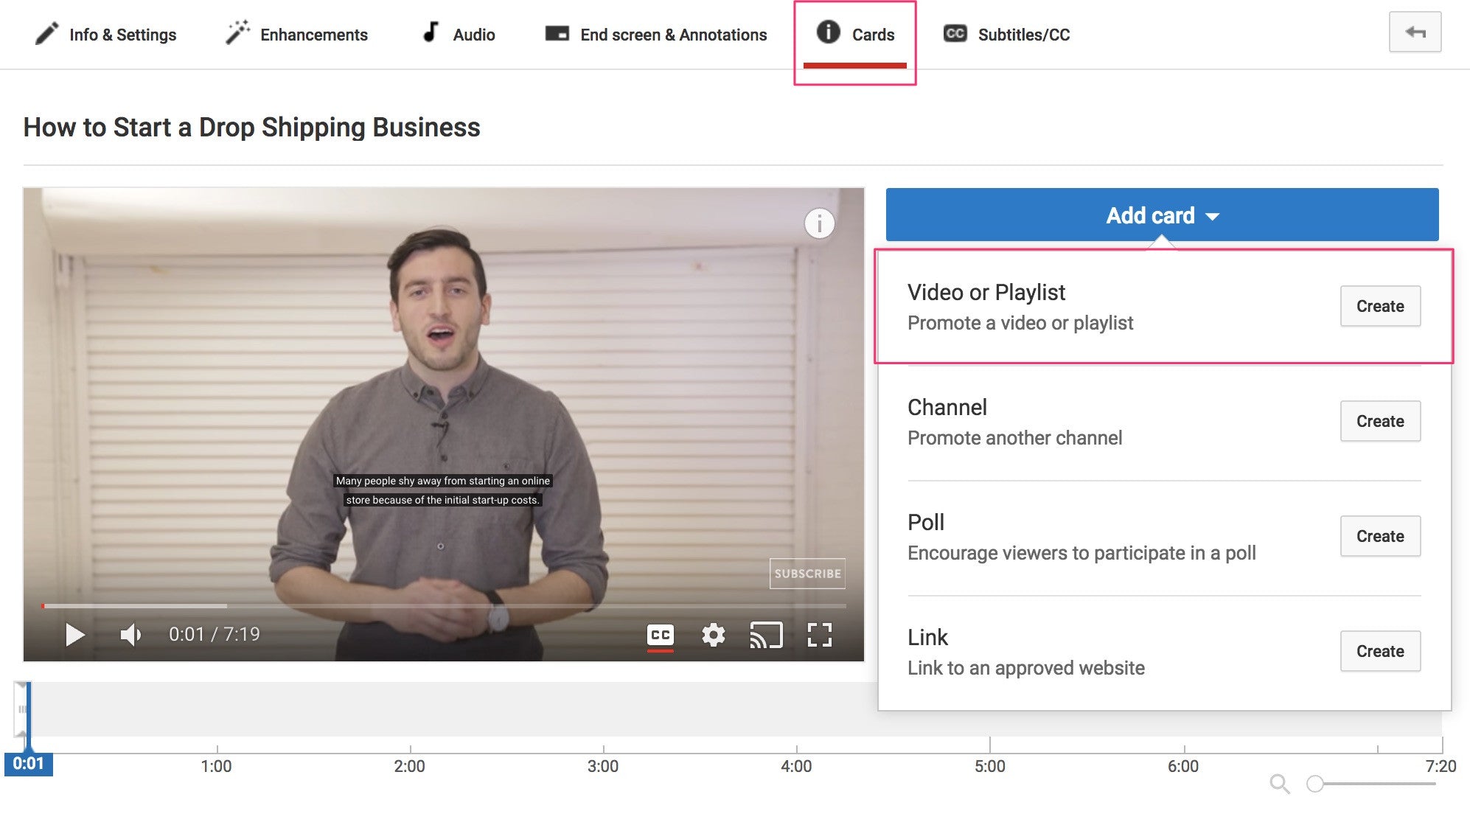The width and height of the screenshot is (1470, 828).
Task: Create a Poll card
Action: tap(1380, 536)
